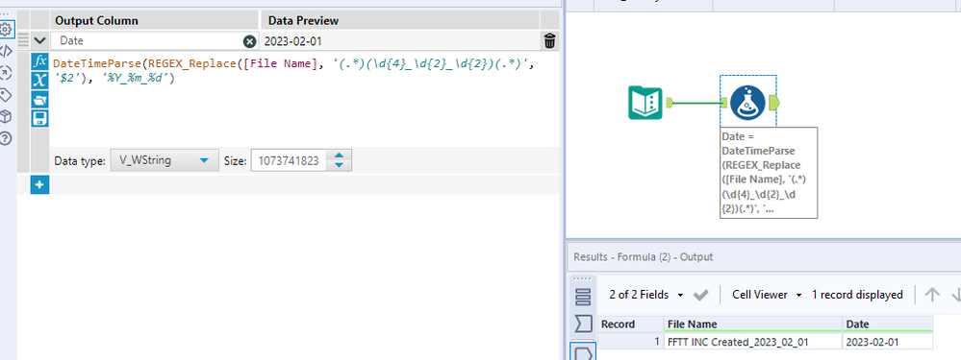961x360 pixels.
Task: Click the Input Data output anchor
Action: pos(670,103)
